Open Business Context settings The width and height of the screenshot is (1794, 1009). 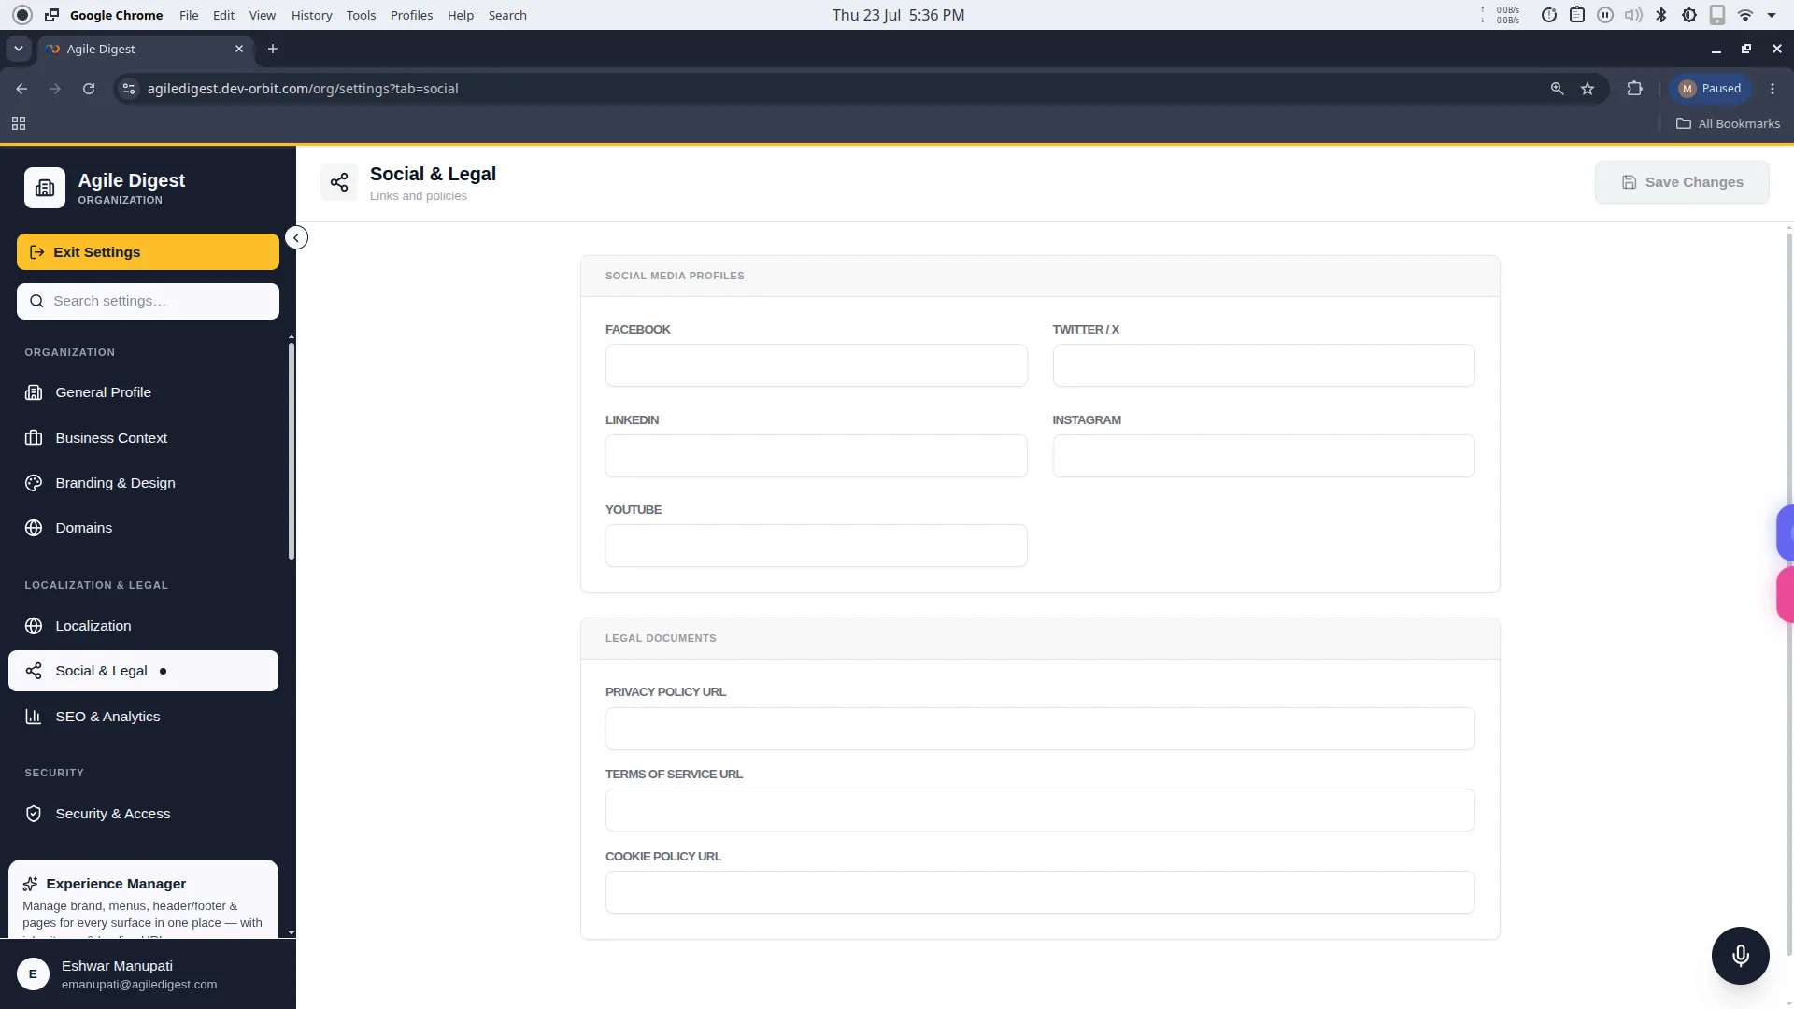click(x=143, y=438)
